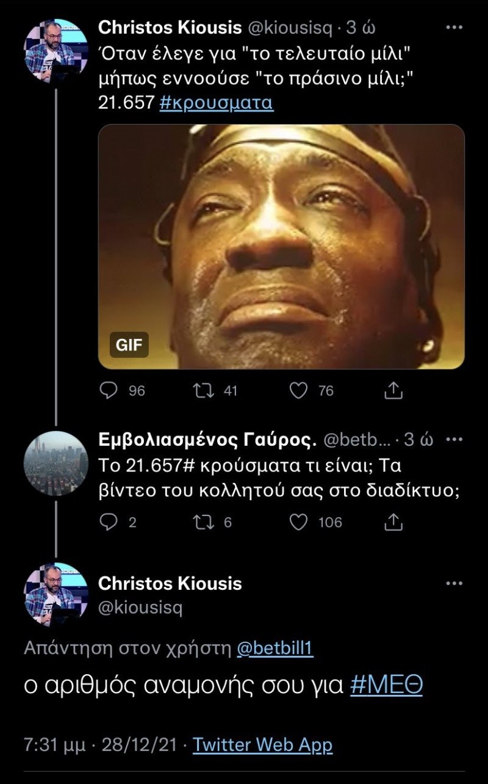Play the GIF of the crying man

[x=281, y=247]
